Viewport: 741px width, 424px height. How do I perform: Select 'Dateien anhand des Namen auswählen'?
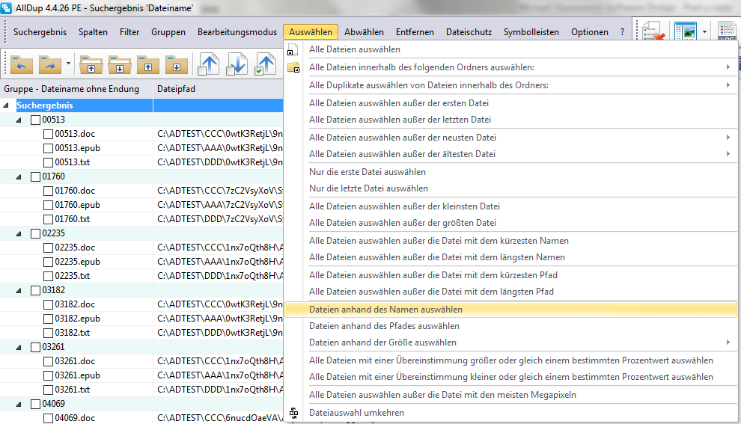tap(385, 310)
